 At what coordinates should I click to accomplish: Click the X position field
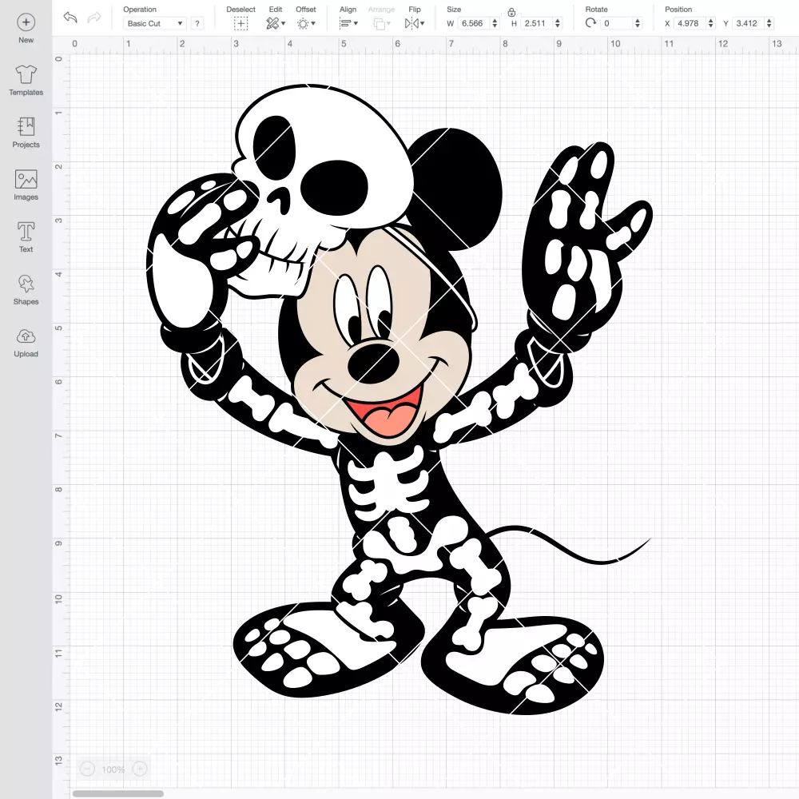(690, 23)
